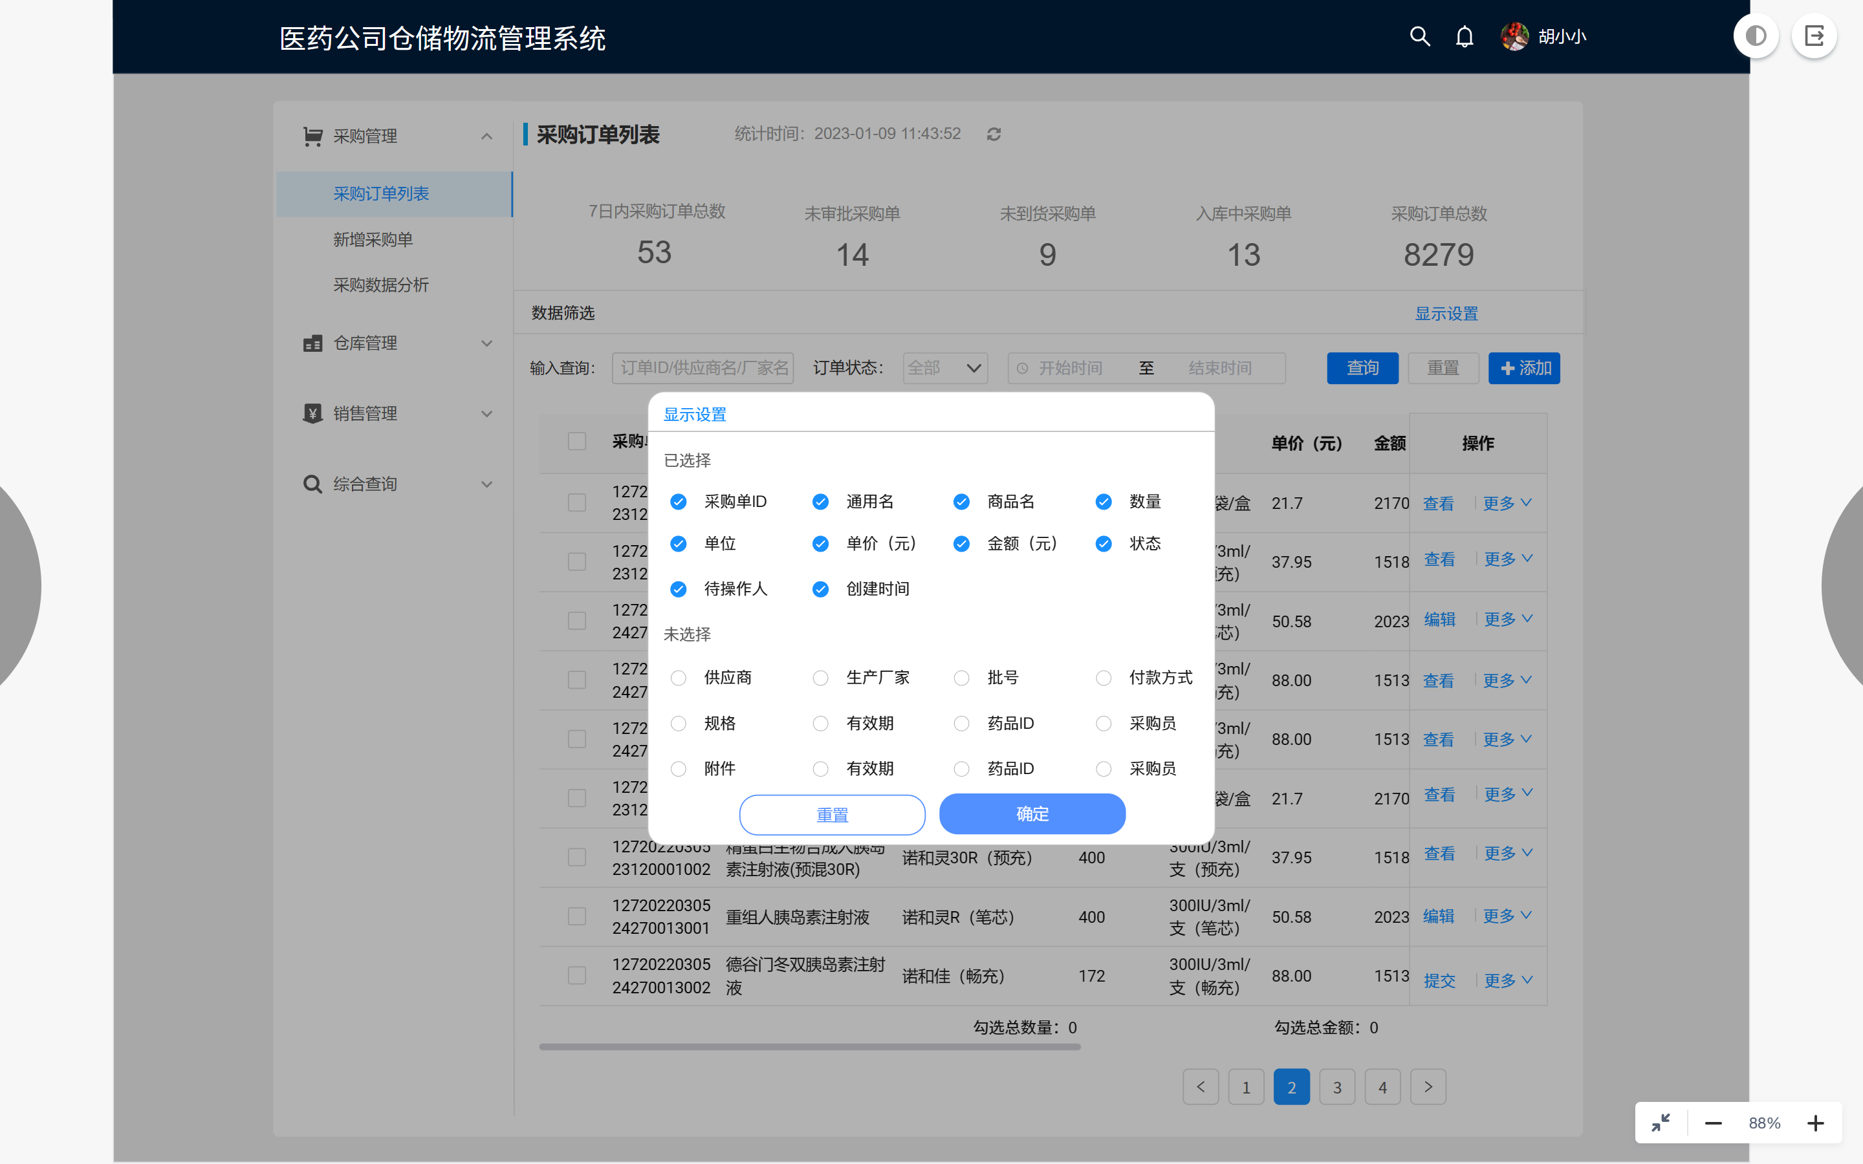Go to page 1
1863x1164 pixels.
pos(1246,1087)
